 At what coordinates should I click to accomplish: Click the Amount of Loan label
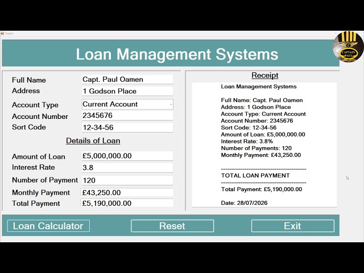[x=39, y=157]
